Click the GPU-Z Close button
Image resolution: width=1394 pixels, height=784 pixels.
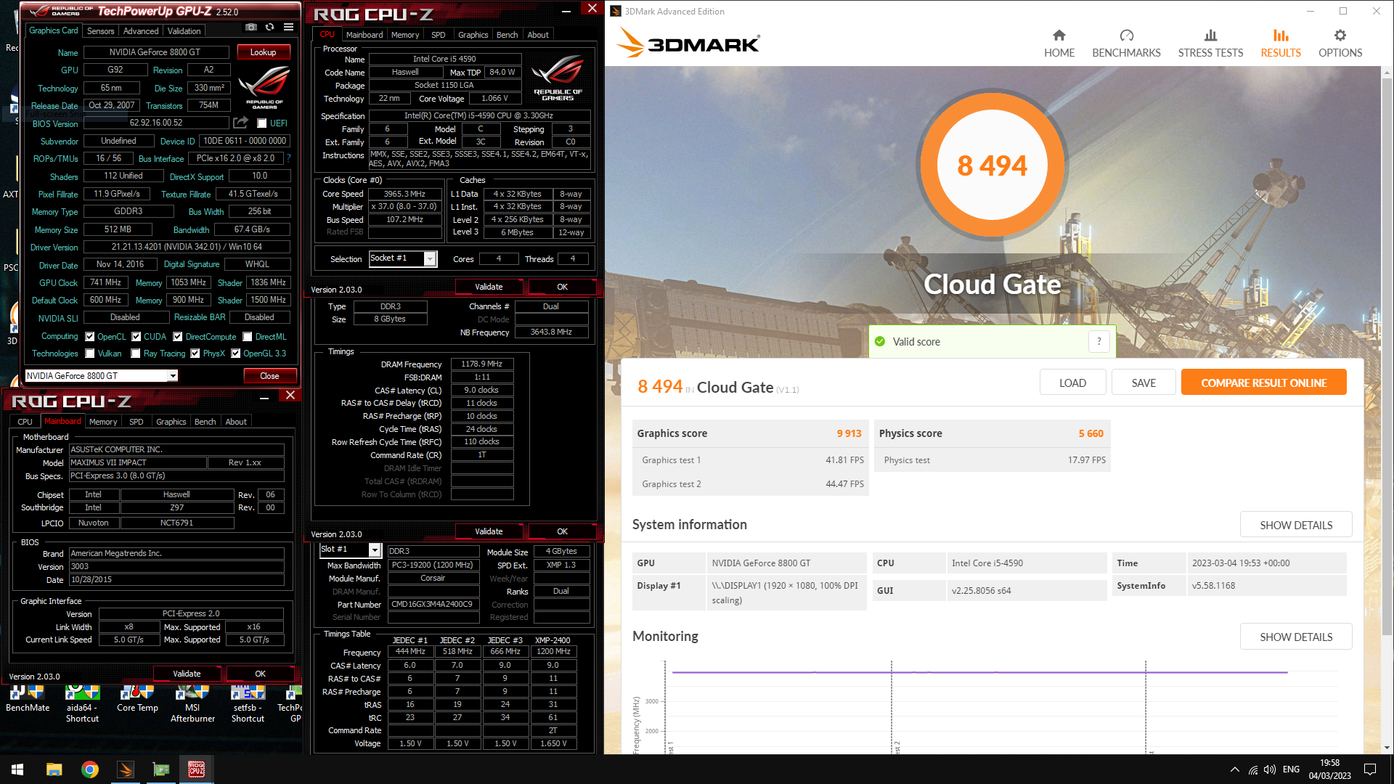coord(269,376)
